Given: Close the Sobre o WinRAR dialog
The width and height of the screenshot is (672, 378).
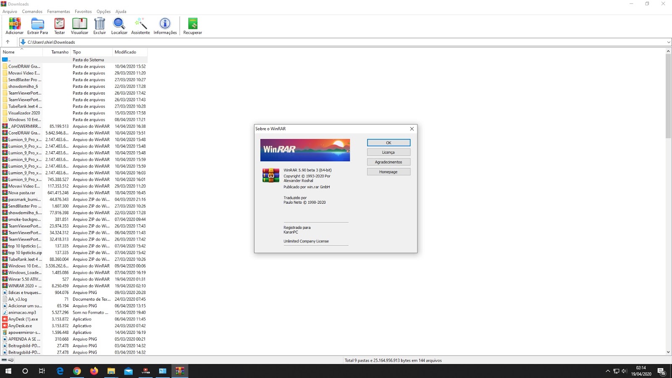Looking at the screenshot, I should point(412,129).
